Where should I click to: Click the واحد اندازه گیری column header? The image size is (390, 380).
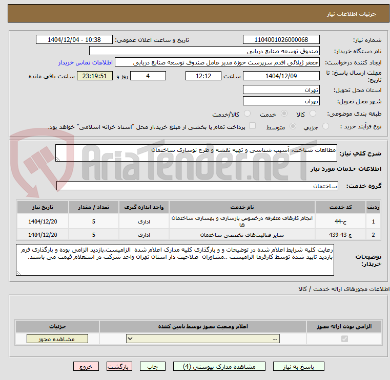(144, 207)
